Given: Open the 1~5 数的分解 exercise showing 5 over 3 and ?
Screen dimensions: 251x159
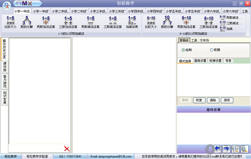Looking at the screenshot, I should tap(27, 22).
